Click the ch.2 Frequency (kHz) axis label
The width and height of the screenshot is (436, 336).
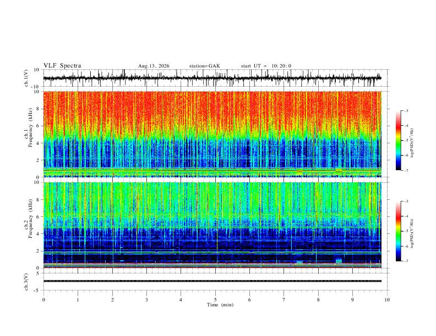pyautogui.click(x=31, y=226)
